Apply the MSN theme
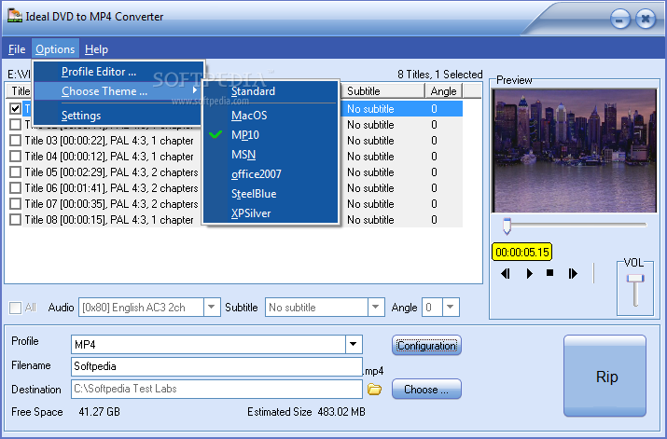 [271, 155]
